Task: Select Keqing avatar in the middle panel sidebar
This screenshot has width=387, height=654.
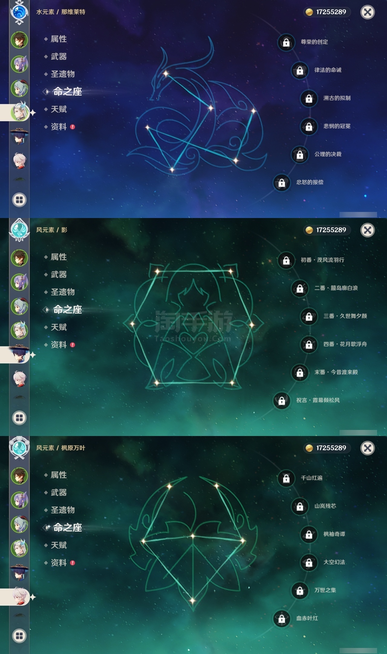Action: click(x=19, y=282)
